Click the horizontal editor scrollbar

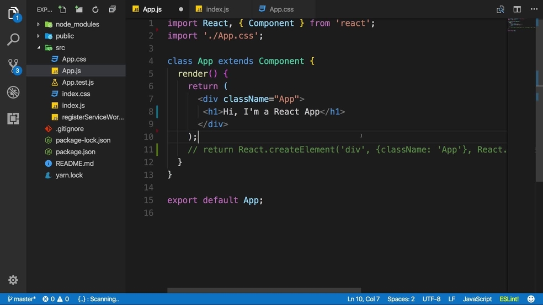point(264,290)
